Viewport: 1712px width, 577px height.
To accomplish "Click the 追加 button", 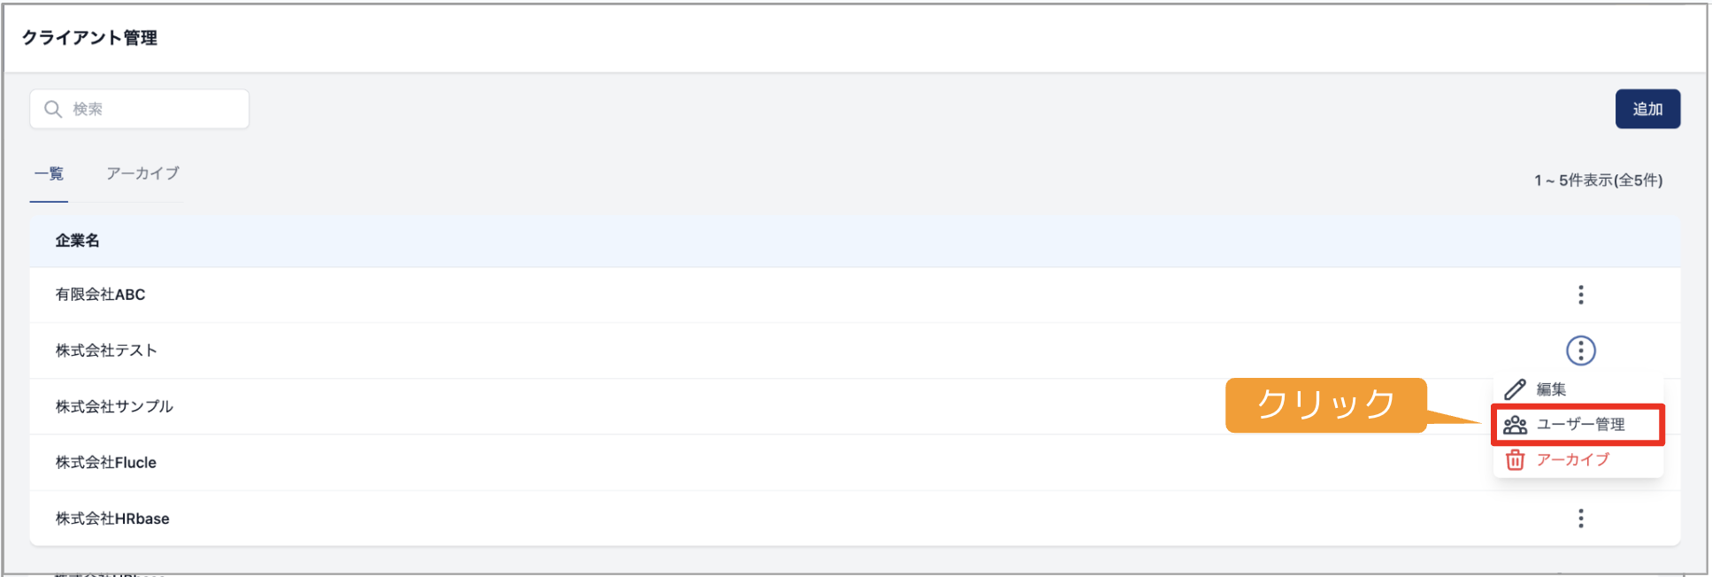I will 1647,109.
